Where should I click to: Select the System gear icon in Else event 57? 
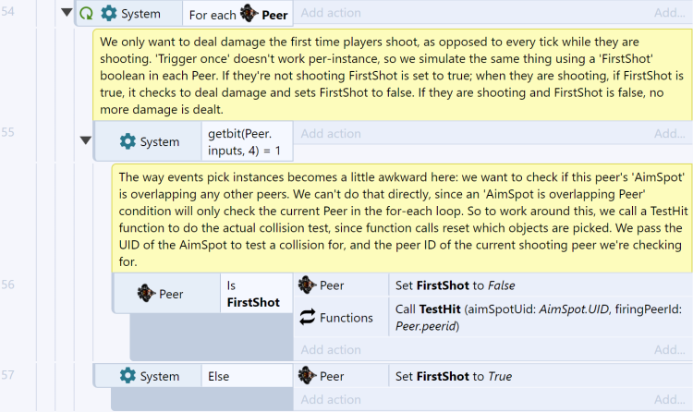[128, 376]
